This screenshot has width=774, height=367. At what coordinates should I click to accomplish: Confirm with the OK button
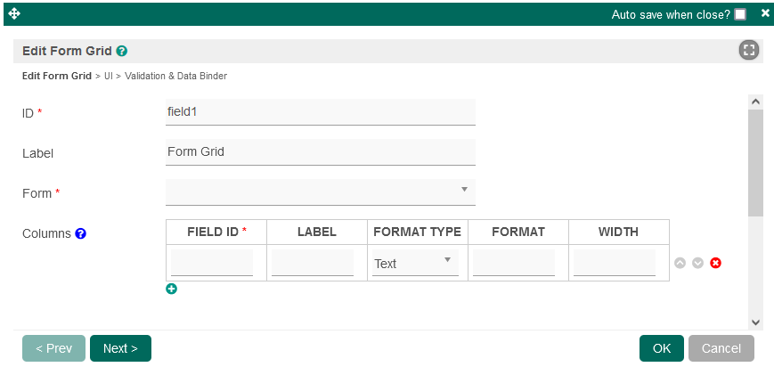pos(662,348)
